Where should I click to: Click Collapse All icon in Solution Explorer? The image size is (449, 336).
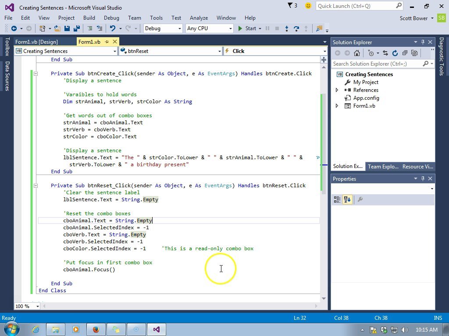(404, 53)
